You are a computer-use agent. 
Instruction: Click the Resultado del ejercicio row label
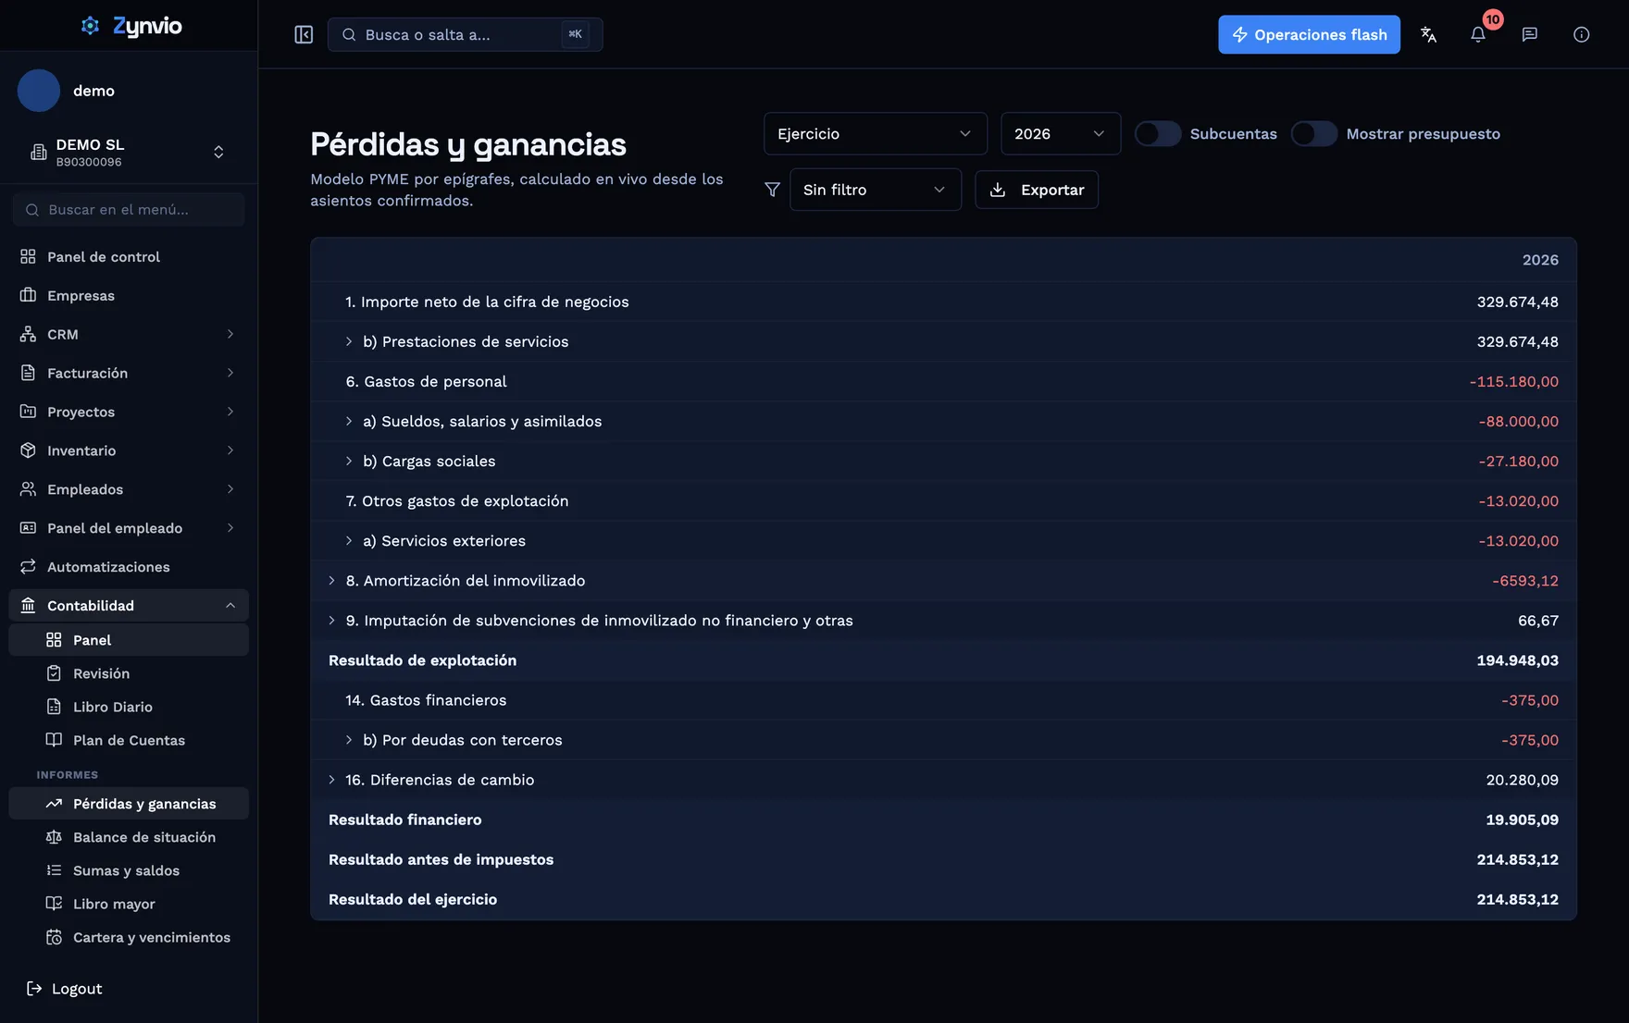[413, 899]
